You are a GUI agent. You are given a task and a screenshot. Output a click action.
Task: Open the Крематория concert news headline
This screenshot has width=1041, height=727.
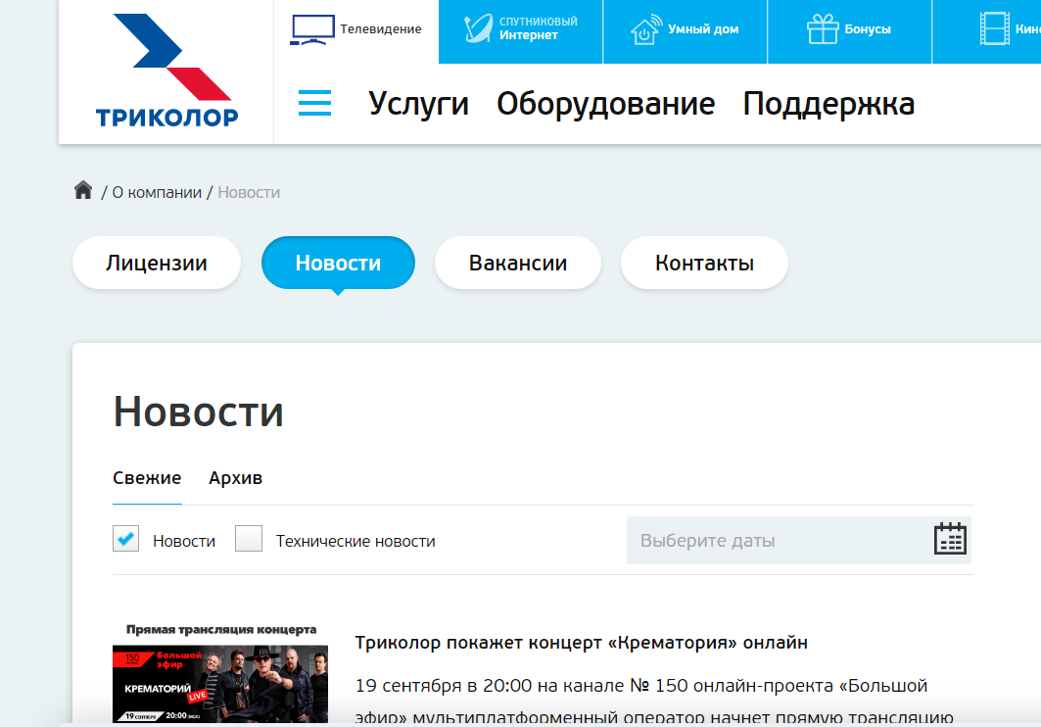click(581, 643)
